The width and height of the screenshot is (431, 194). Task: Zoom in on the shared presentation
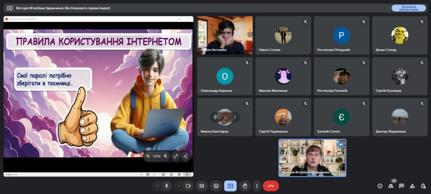[165, 156]
